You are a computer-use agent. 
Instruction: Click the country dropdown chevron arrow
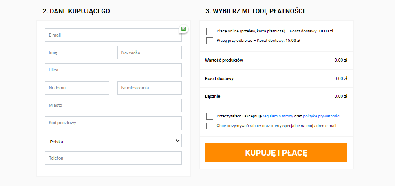[x=177, y=141]
